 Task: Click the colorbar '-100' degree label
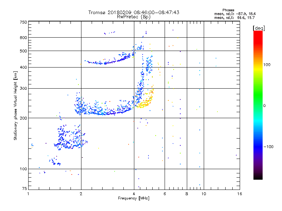tap(268, 147)
